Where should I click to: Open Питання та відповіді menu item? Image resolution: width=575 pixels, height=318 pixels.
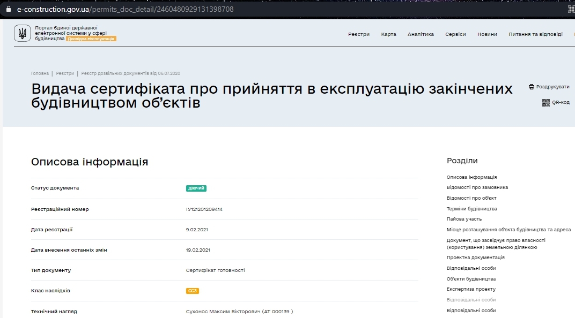point(535,34)
